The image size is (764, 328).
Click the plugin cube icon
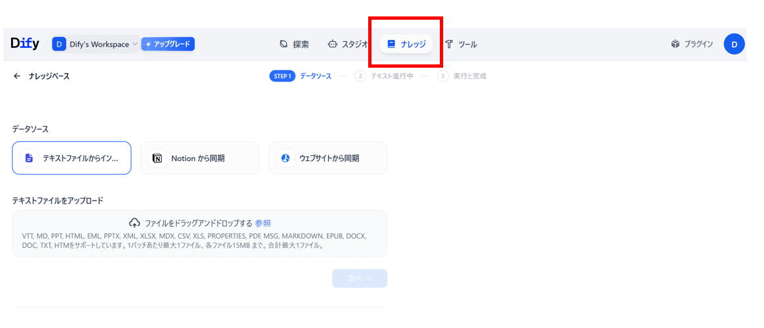675,44
